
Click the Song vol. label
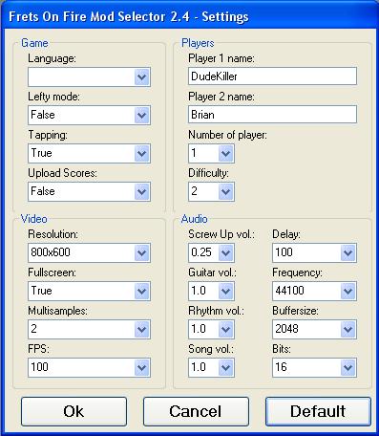[x=211, y=349]
